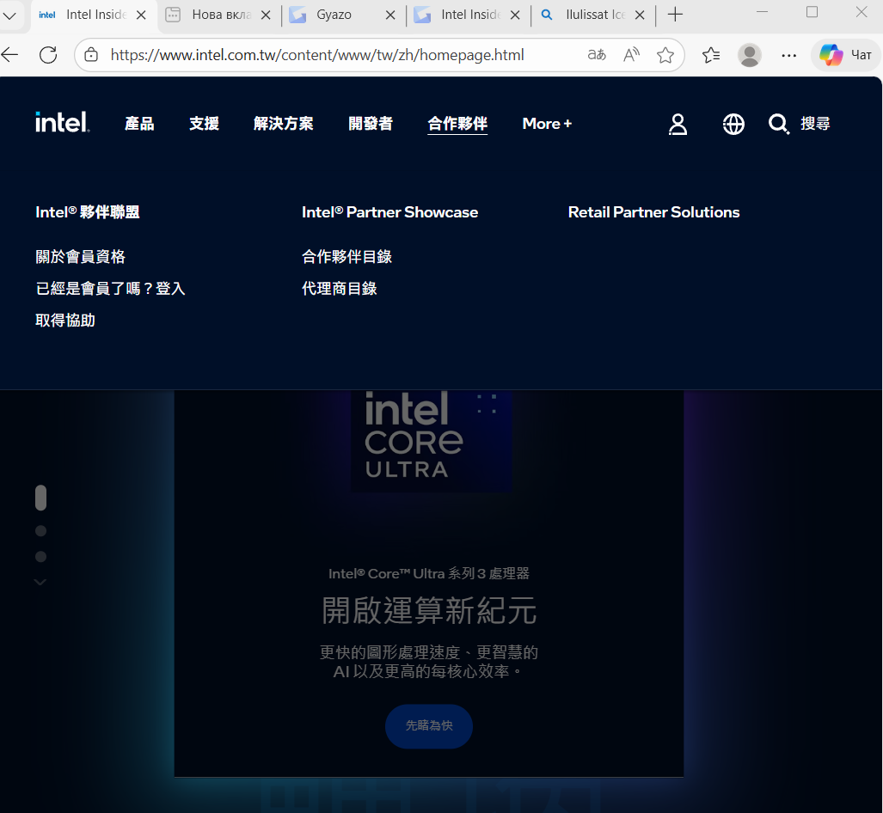This screenshot has width=883, height=813.
Task: Expand the tab actions menu chevron
Action: (x=9, y=15)
